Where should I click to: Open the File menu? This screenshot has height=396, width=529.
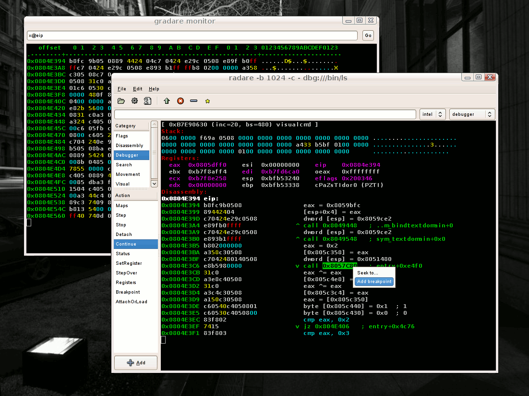[121, 89]
